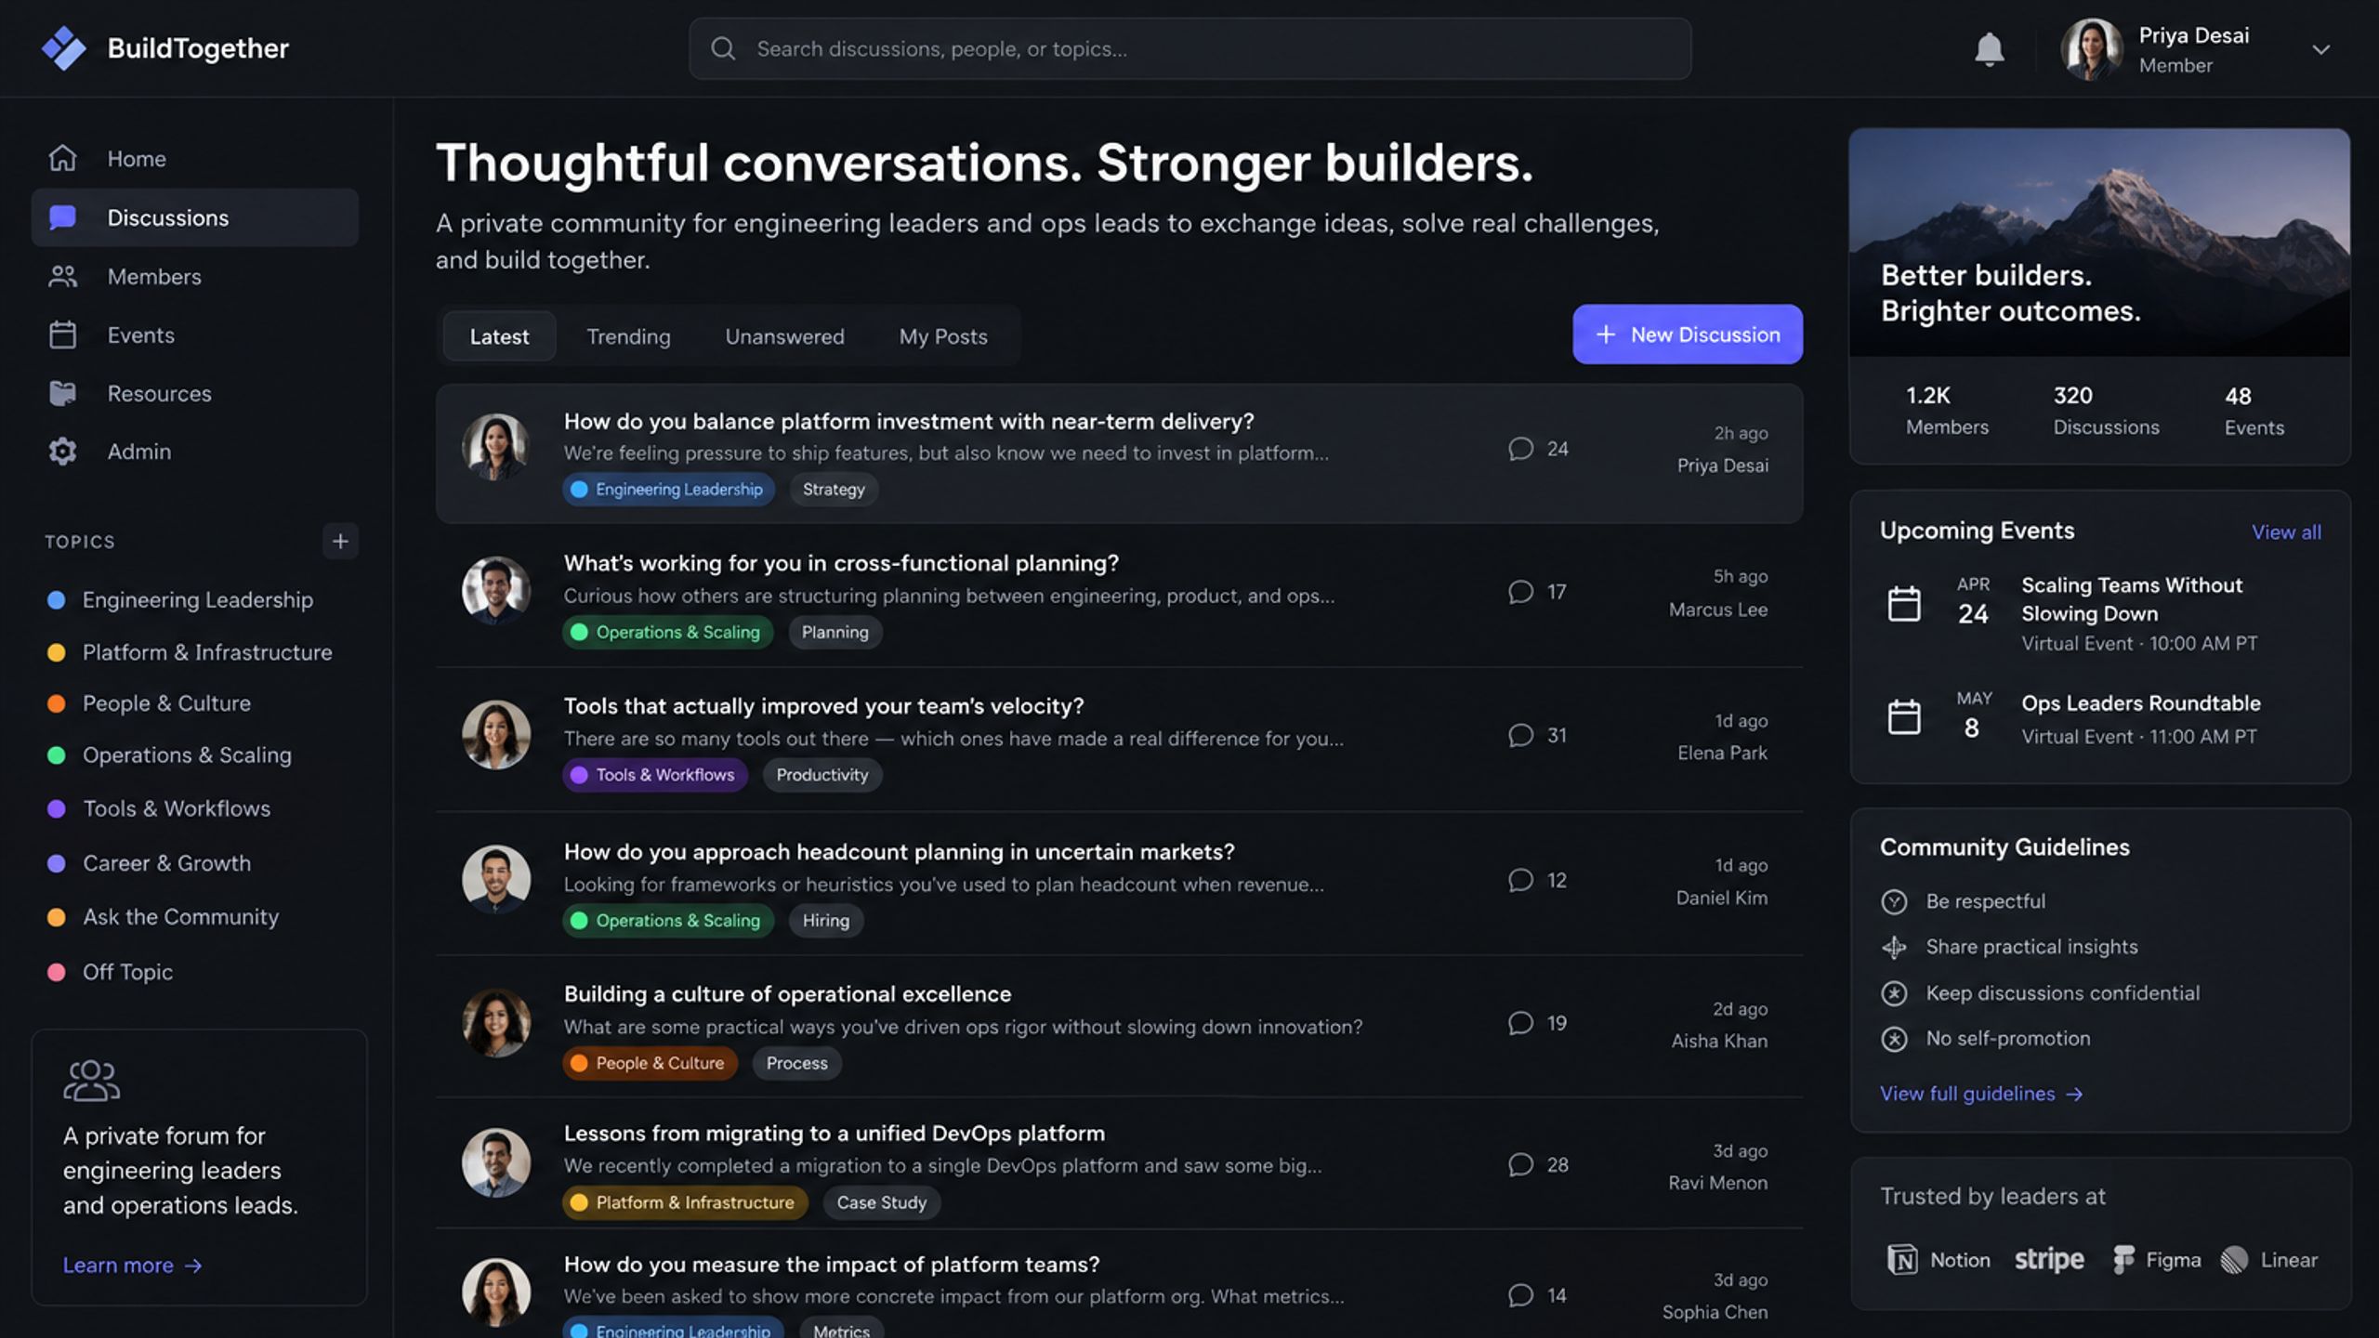
Task: Open Events via the calendar icon
Action: [x=62, y=334]
